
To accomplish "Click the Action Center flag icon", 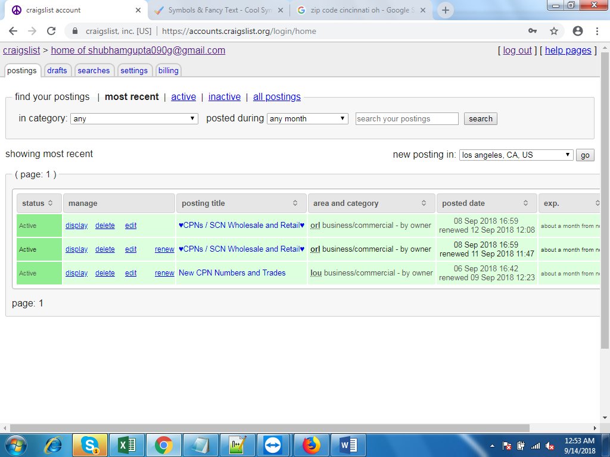I will pos(507,446).
